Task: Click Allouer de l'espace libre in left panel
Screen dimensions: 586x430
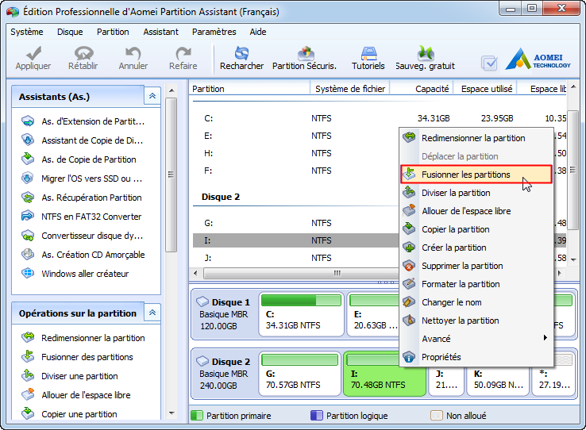Action: coord(76,395)
